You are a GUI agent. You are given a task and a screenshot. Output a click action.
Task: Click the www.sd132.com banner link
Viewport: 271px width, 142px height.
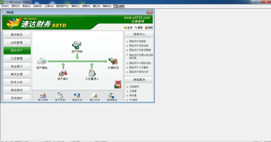(137, 17)
